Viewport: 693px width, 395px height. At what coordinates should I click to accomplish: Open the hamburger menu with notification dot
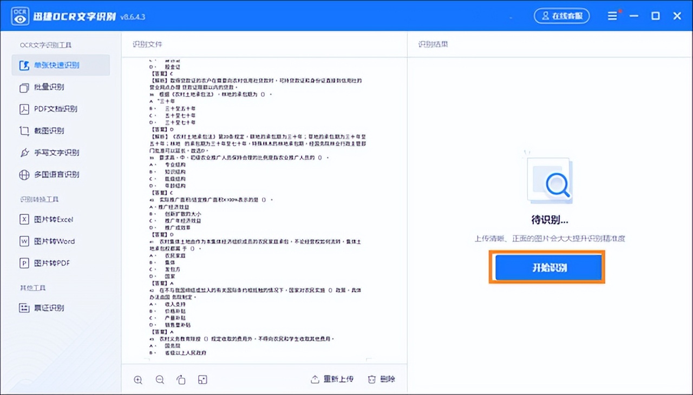coord(612,16)
